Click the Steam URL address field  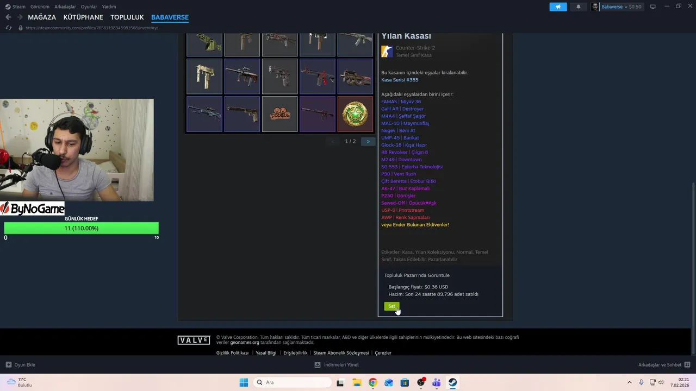coord(91,28)
